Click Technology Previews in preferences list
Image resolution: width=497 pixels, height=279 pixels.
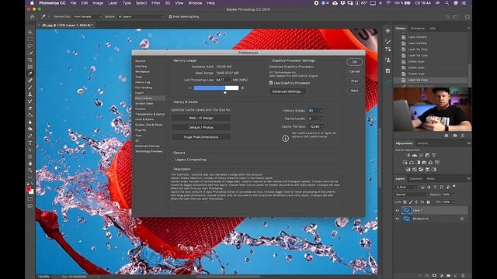[149, 151]
